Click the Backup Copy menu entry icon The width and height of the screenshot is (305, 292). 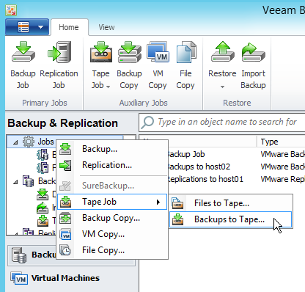pos(65,218)
